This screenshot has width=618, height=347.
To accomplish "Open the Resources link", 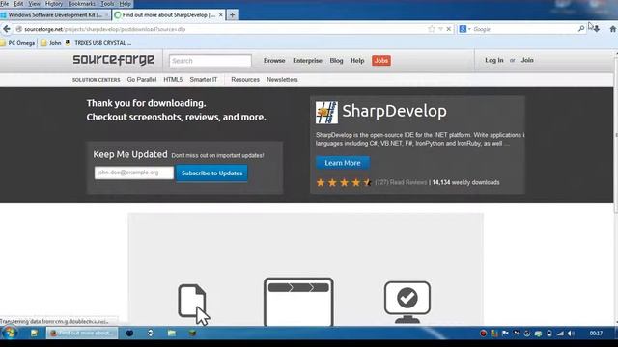I will pos(245,79).
